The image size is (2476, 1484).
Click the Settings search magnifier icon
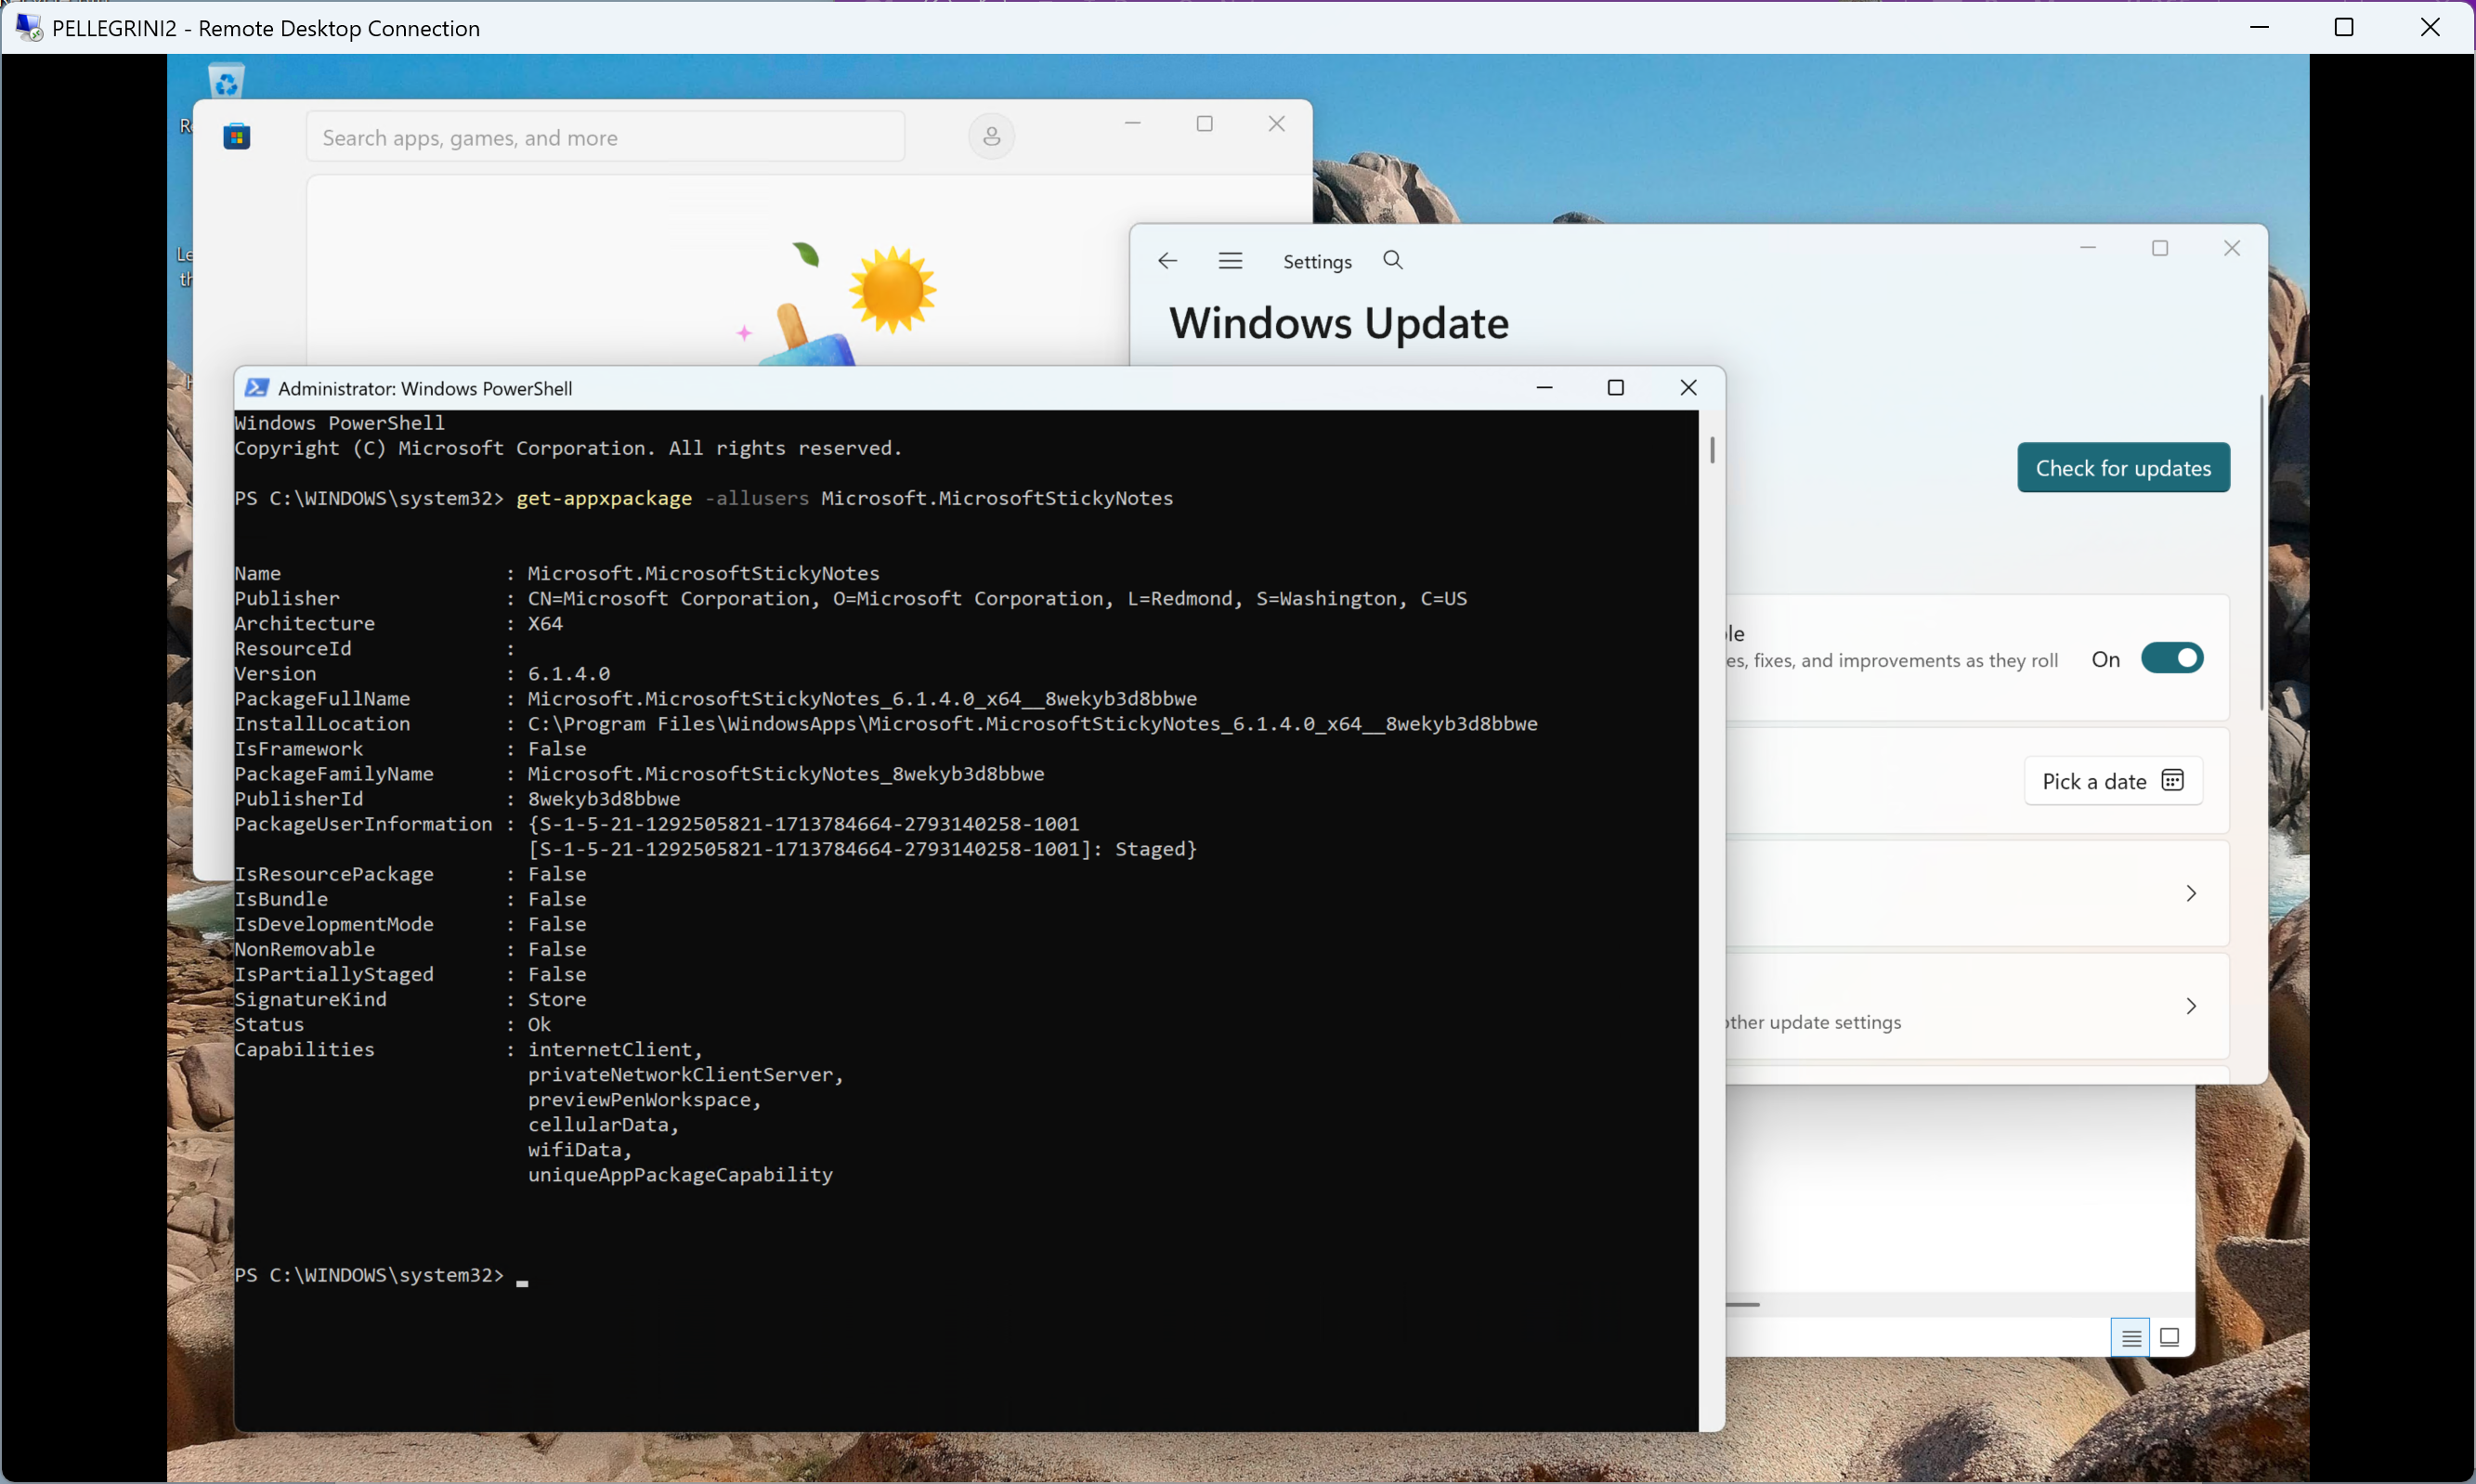coord(1392,260)
